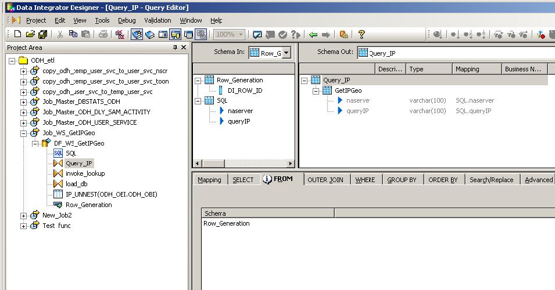555x290 pixels.
Task: Switch to the ORDER BY tab
Action: [x=443, y=180]
